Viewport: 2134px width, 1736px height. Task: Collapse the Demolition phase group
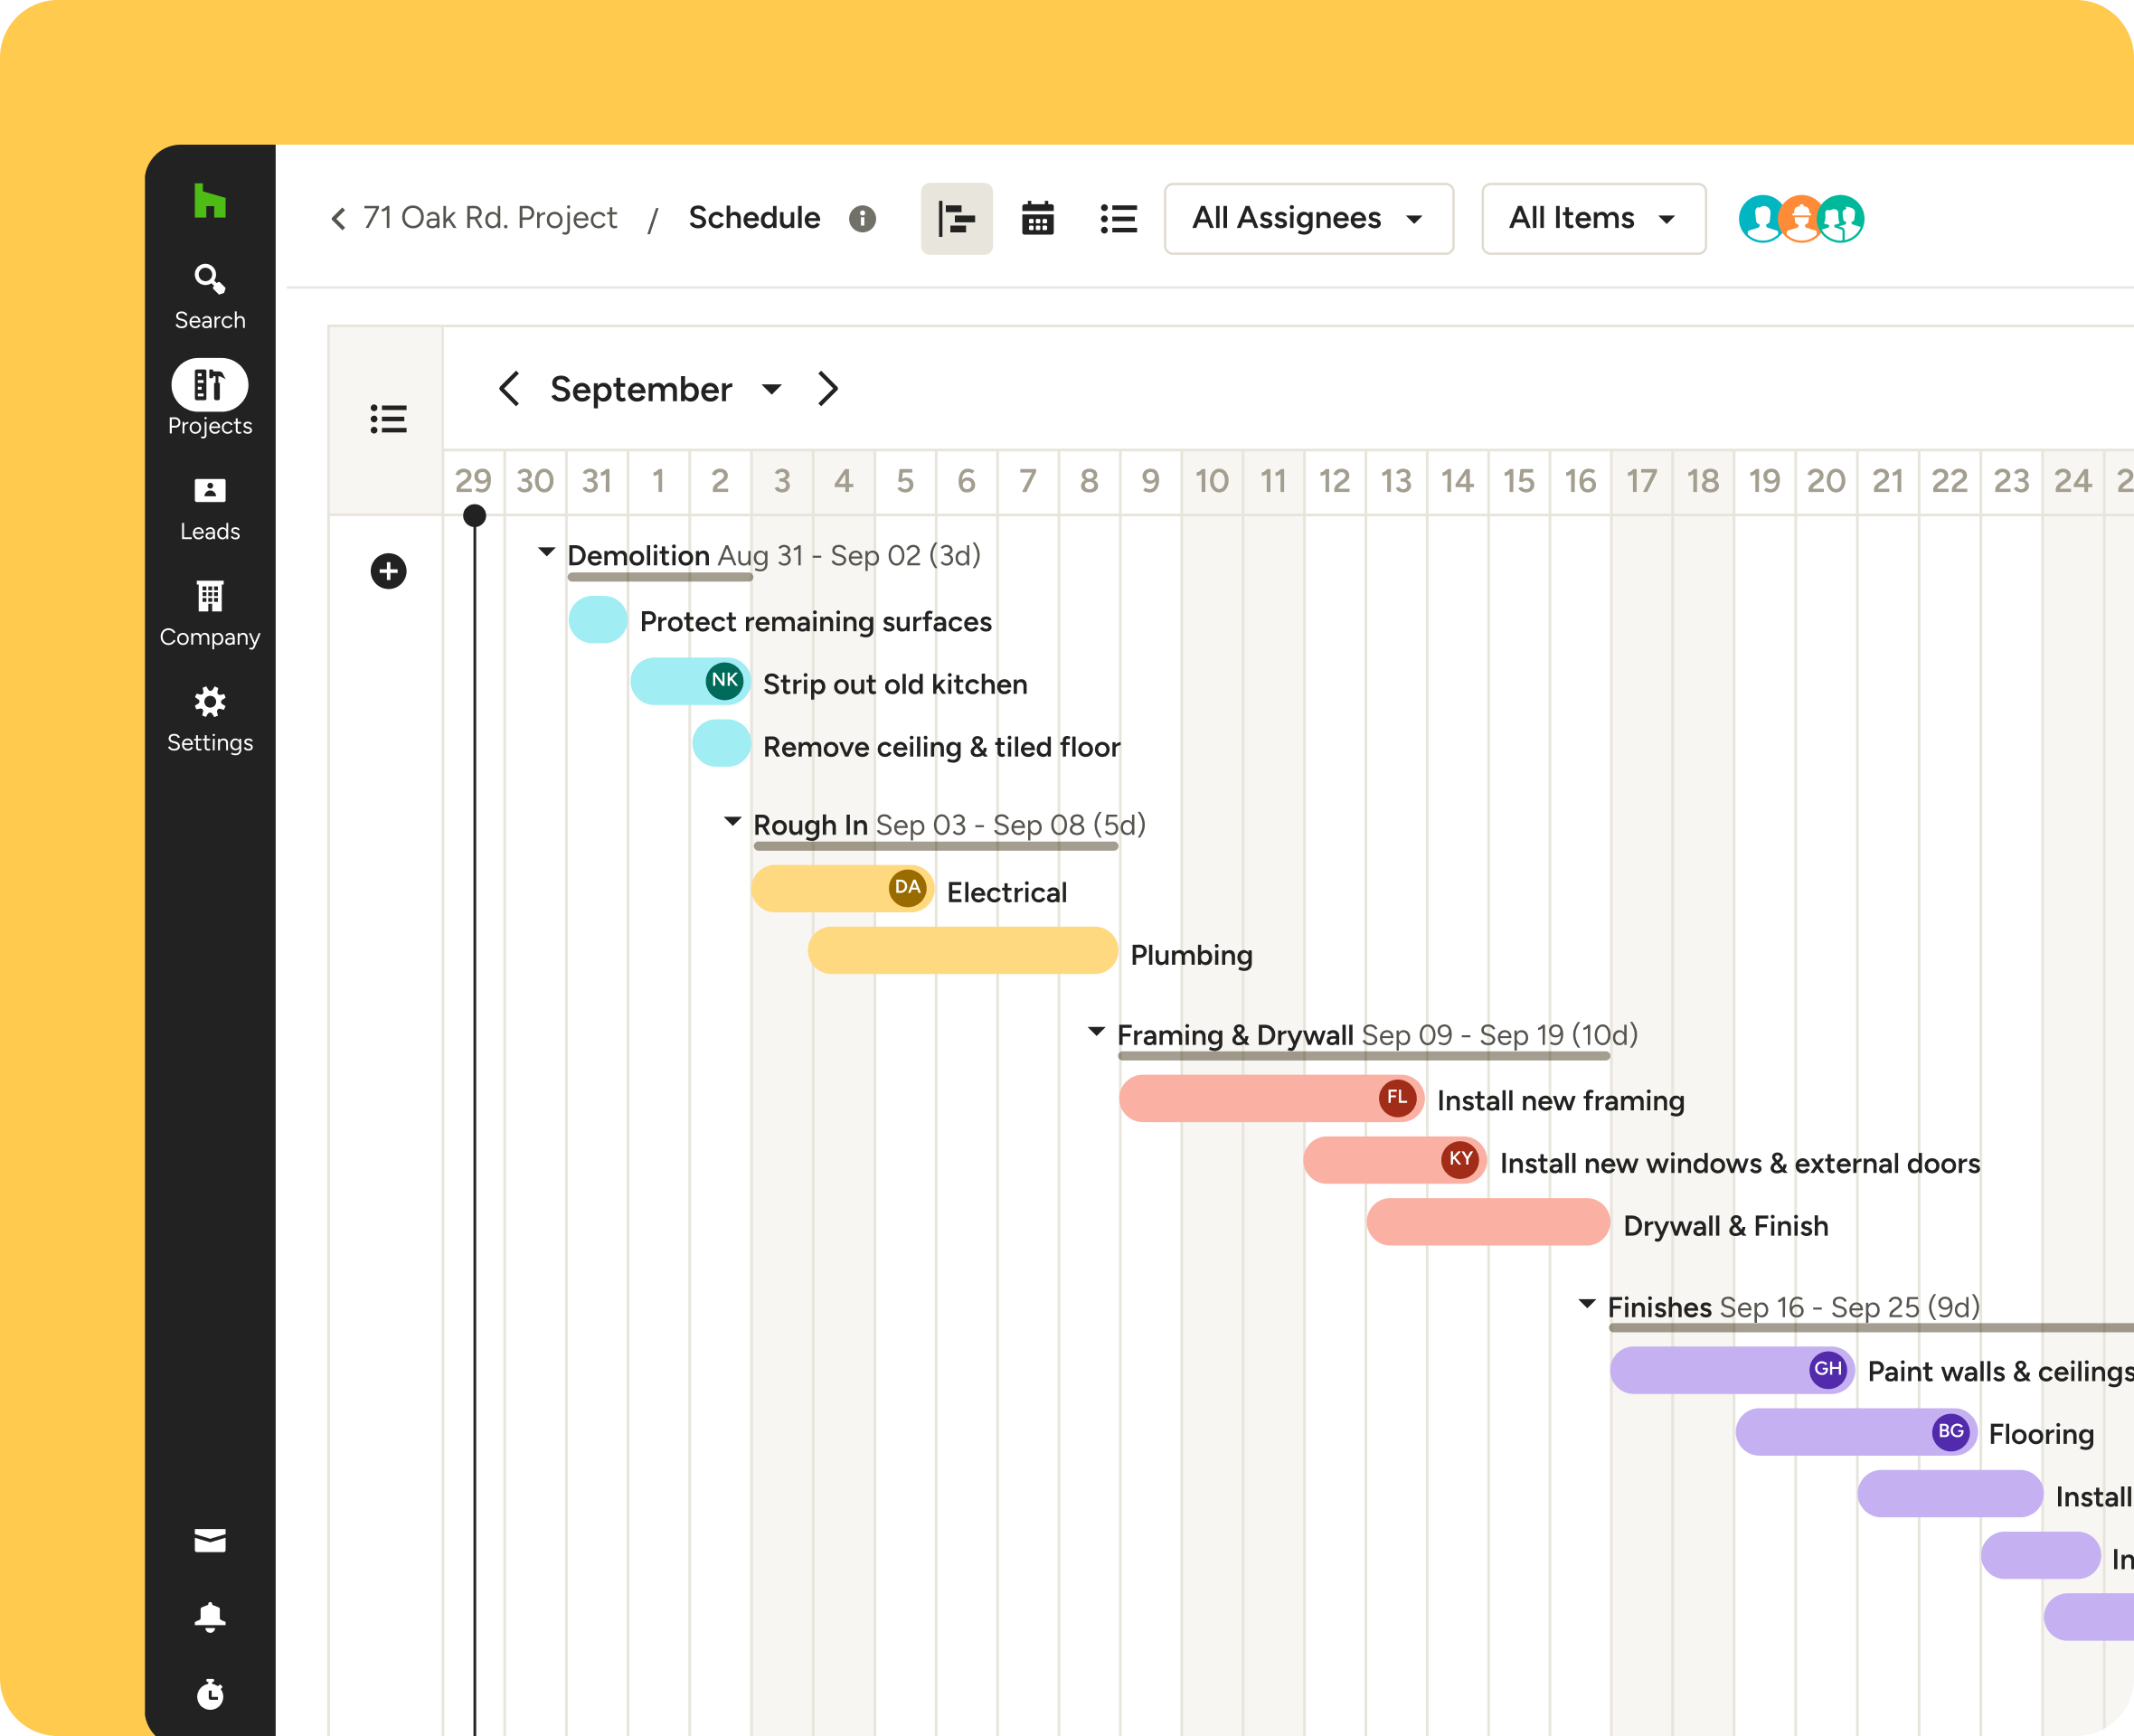[546, 552]
